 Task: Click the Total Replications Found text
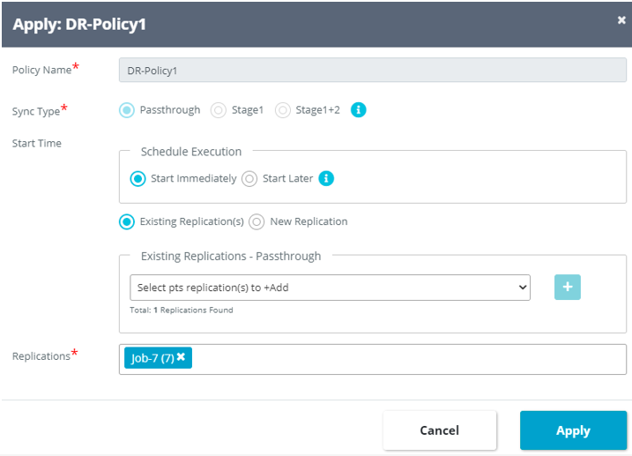[x=182, y=310]
